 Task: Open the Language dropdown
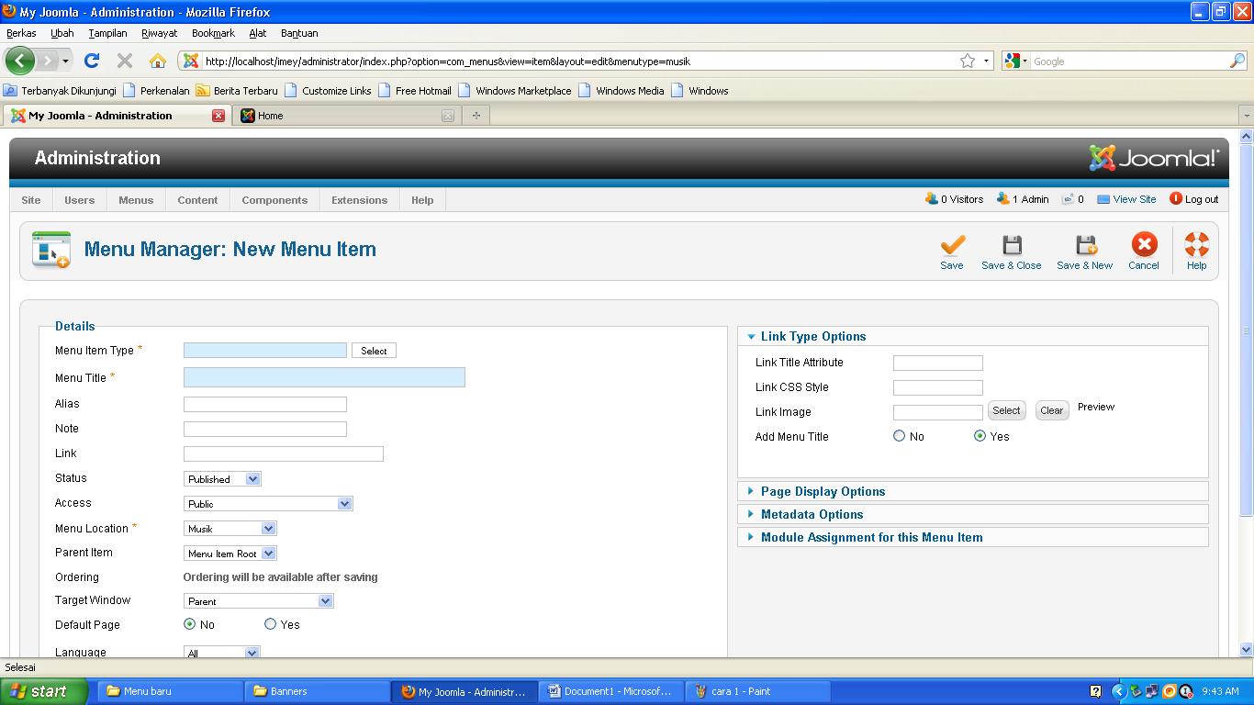click(221, 653)
